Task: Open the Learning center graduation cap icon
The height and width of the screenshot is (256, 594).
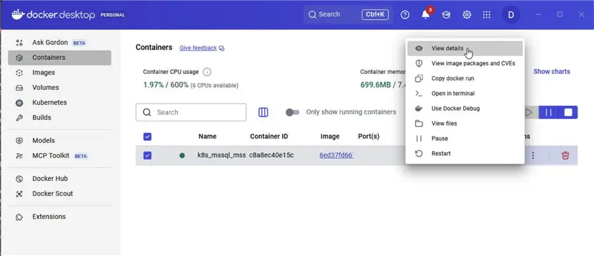Action: pos(446,15)
